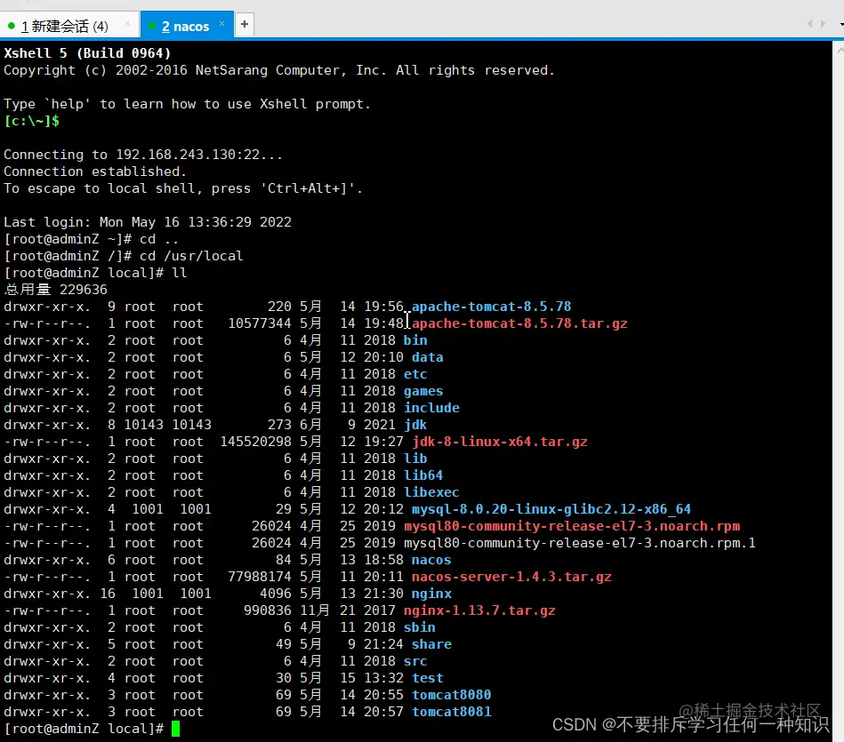Click the "Connection established." line
Screen dimensions: 844x742
click(x=95, y=172)
